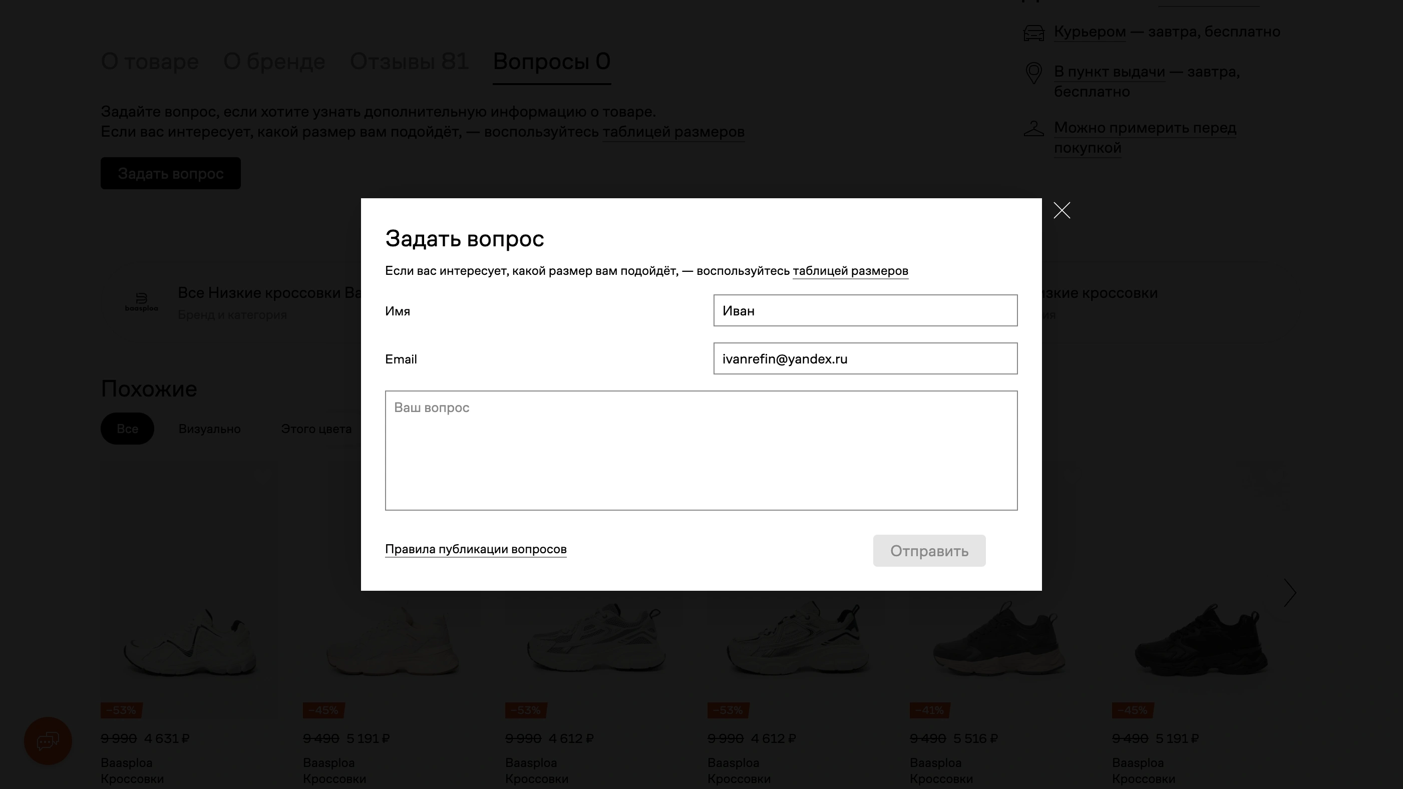1403x789 pixels.
Task: Switch to О бренде tab
Action: coord(274,62)
